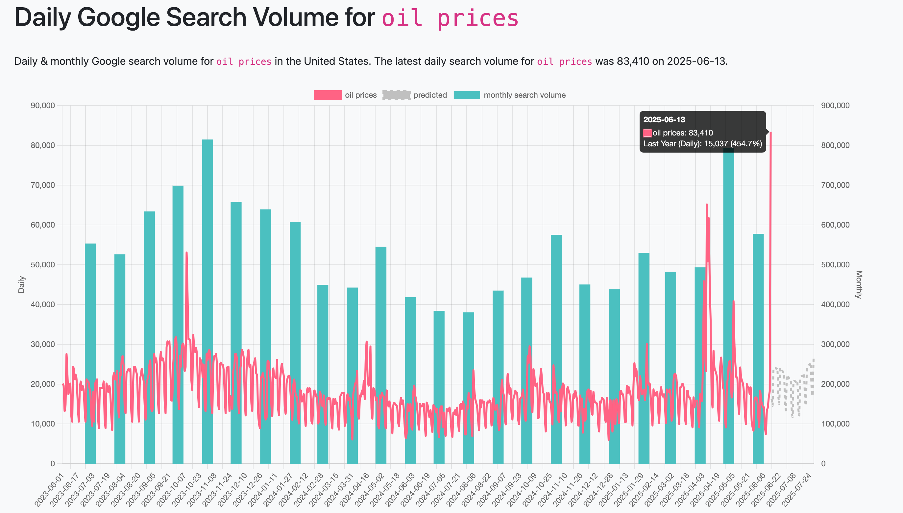Click the 2025-06-13 tooltip heading
Screen dimensions: 903x513
tap(664, 120)
